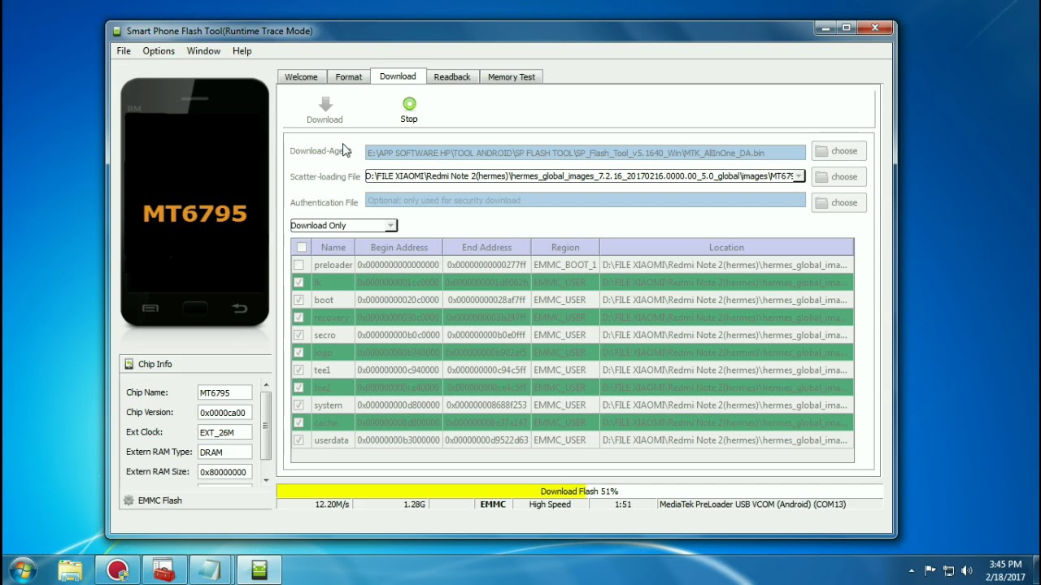The width and height of the screenshot is (1041, 585).
Task: Click the Chip Info scroll-up arrow
Action: click(x=266, y=384)
